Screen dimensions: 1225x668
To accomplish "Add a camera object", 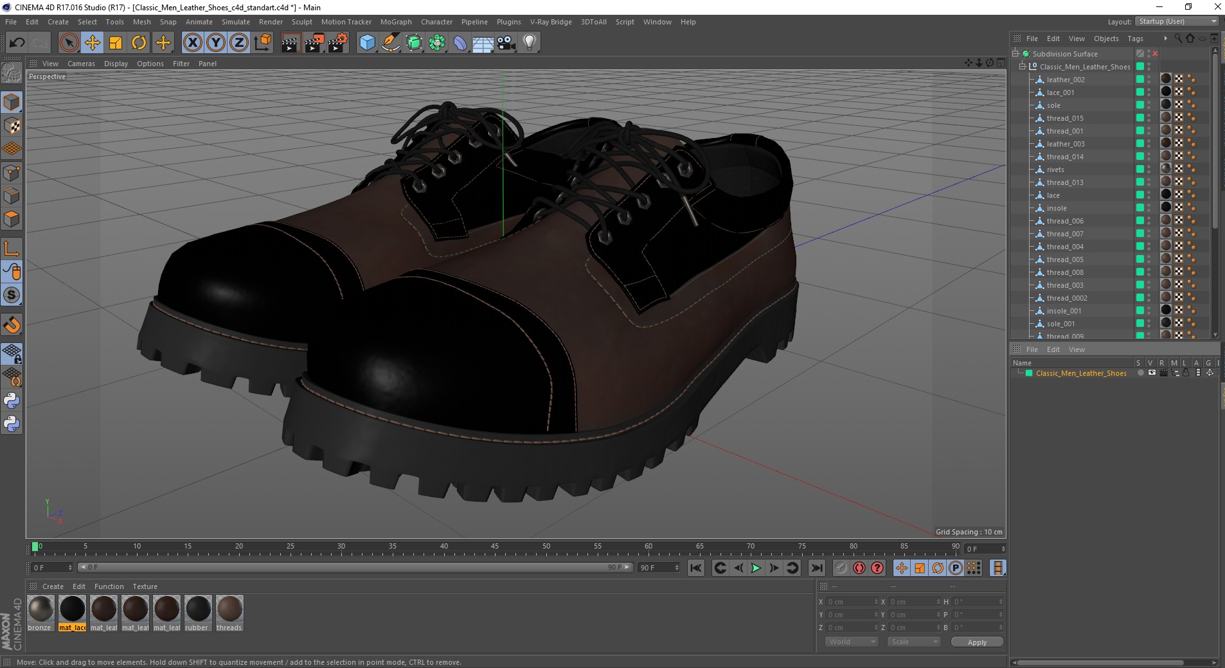I will (506, 43).
